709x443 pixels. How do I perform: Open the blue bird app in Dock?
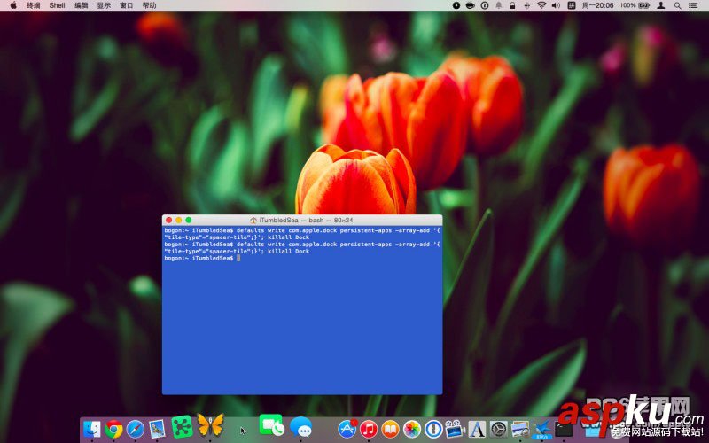542,429
